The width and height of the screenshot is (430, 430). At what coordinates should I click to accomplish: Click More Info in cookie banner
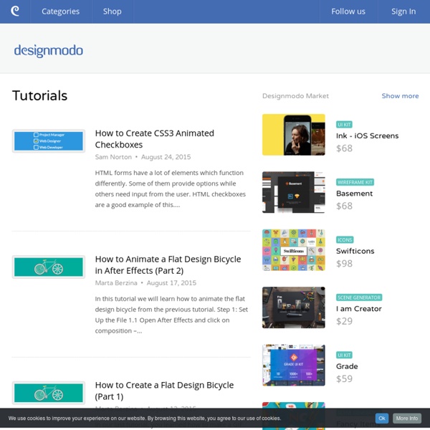pyautogui.click(x=407, y=419)
